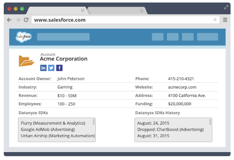
Task: Click the address bar showing www.salesforce.com
Action: click(125, 20)
